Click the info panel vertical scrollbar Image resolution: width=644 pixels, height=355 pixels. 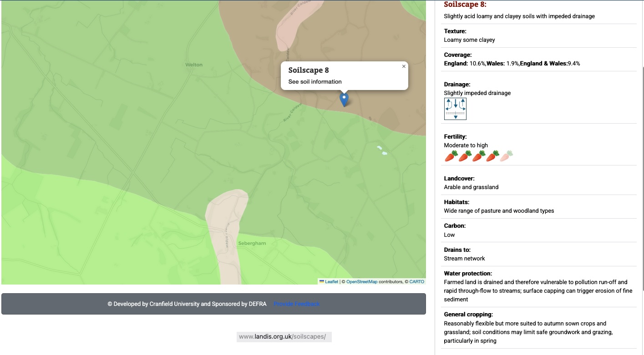[x=642, y=177]
